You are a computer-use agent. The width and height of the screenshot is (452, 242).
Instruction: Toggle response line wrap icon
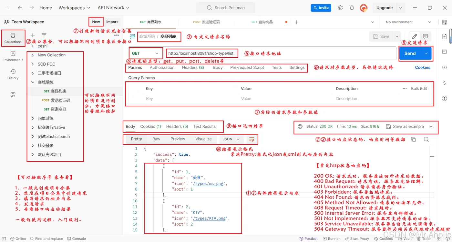(252, 139)
